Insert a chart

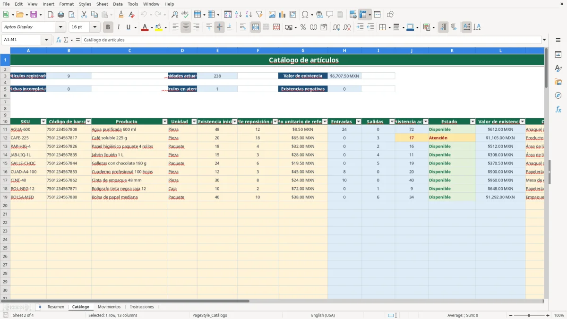[x=283, y=15]
